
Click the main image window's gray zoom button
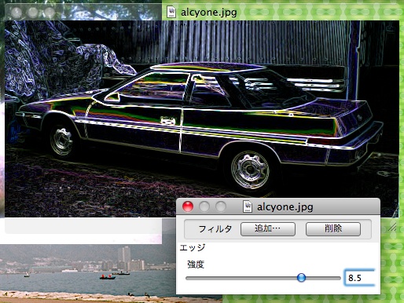pos(49,12)
